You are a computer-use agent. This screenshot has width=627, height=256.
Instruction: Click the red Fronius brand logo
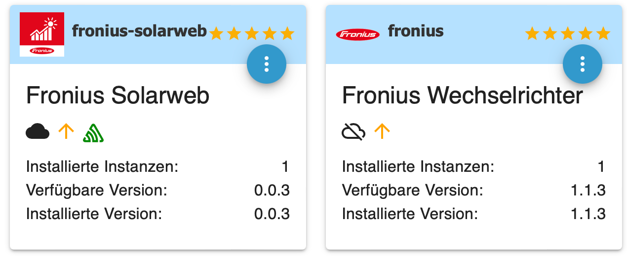(357, 34)
